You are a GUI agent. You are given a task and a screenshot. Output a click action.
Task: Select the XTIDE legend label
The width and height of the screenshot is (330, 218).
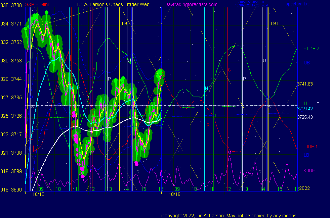point(309,170)
